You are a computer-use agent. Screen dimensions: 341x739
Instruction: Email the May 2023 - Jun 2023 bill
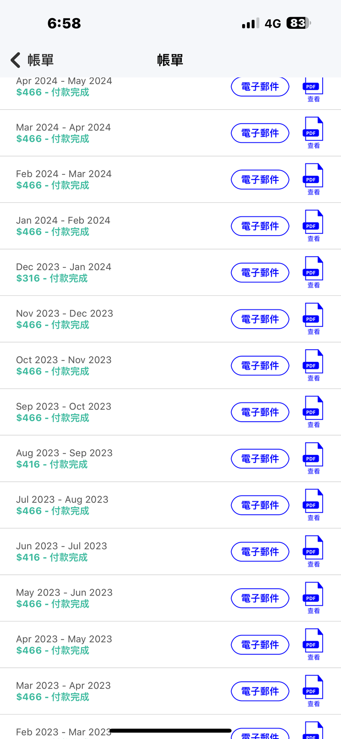point(260,598)
